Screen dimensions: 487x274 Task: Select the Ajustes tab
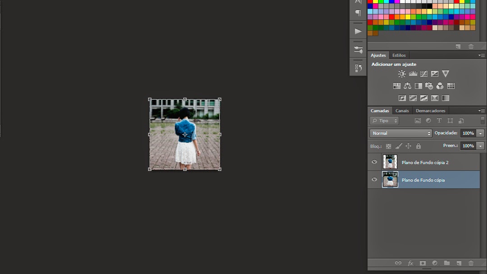pos(378,55)
